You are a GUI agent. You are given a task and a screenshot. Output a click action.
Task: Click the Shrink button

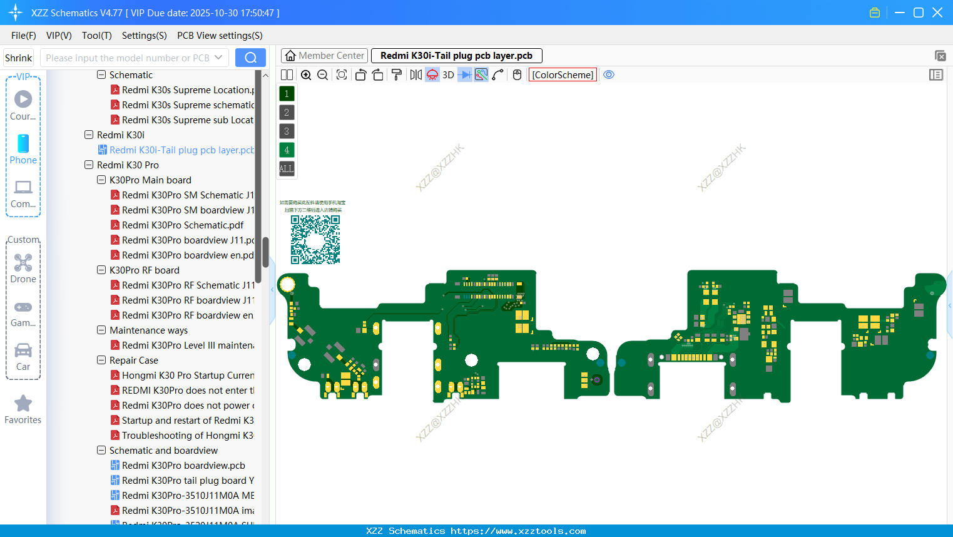click(x=18, y=57)
